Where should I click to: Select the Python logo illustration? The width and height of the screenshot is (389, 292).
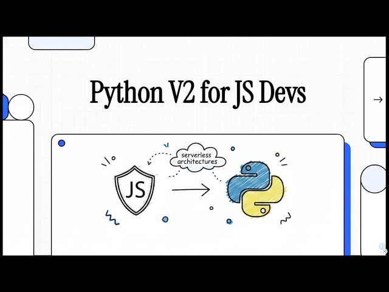tap(256, 189)
